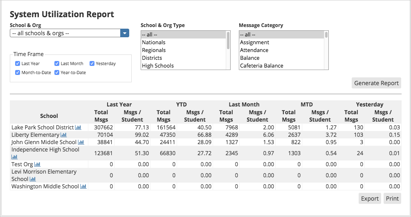Choose Attendance in Message Category list
The width and height of the screenshot is (411, 217).
[x=254, y=50]
